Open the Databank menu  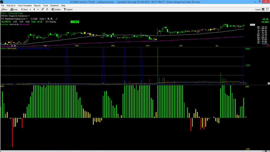pyautogui.click(x=54, y=6)
